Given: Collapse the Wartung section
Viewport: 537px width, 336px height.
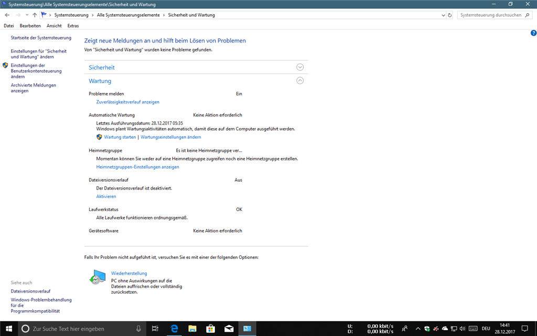Looking at the screenshot, I should coord(300,80).
